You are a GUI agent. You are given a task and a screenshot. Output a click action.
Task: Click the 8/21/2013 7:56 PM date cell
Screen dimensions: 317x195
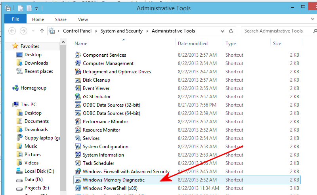coord(197,105)
